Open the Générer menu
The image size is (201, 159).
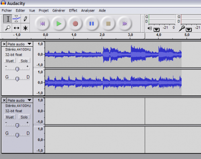(x=59, y=10)
